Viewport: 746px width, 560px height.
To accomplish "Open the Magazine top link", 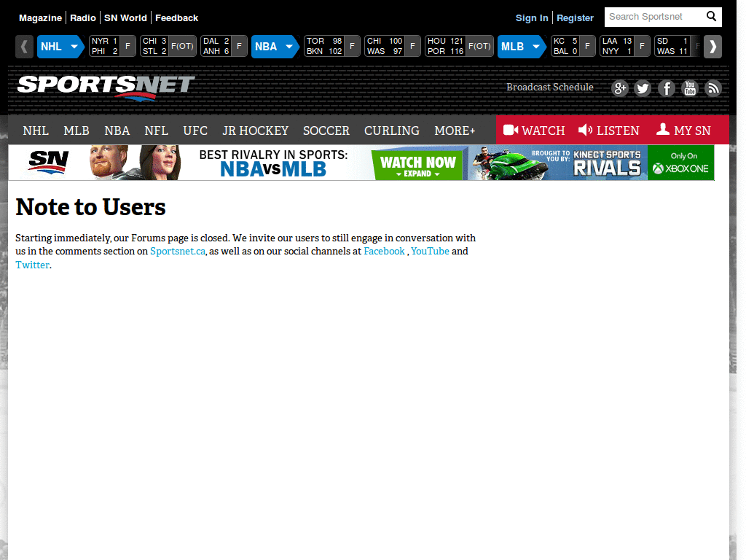I will tap(41, 17).
